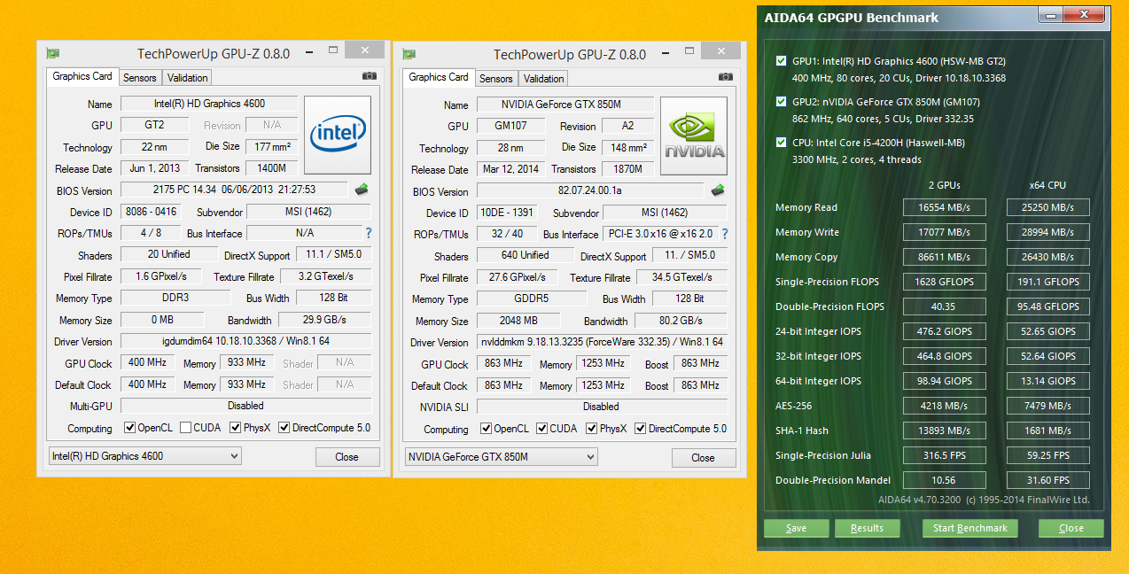Click the x64 CPU column header in AIDA64

[x=1047, y=185]
